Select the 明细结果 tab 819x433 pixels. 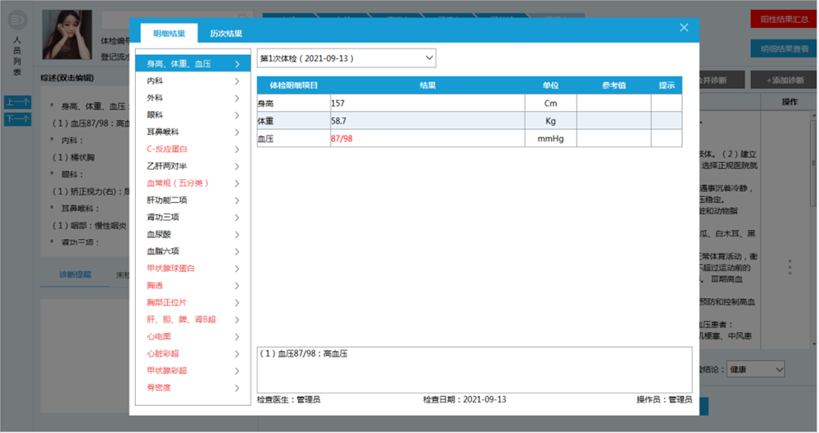tap(169, 34)
